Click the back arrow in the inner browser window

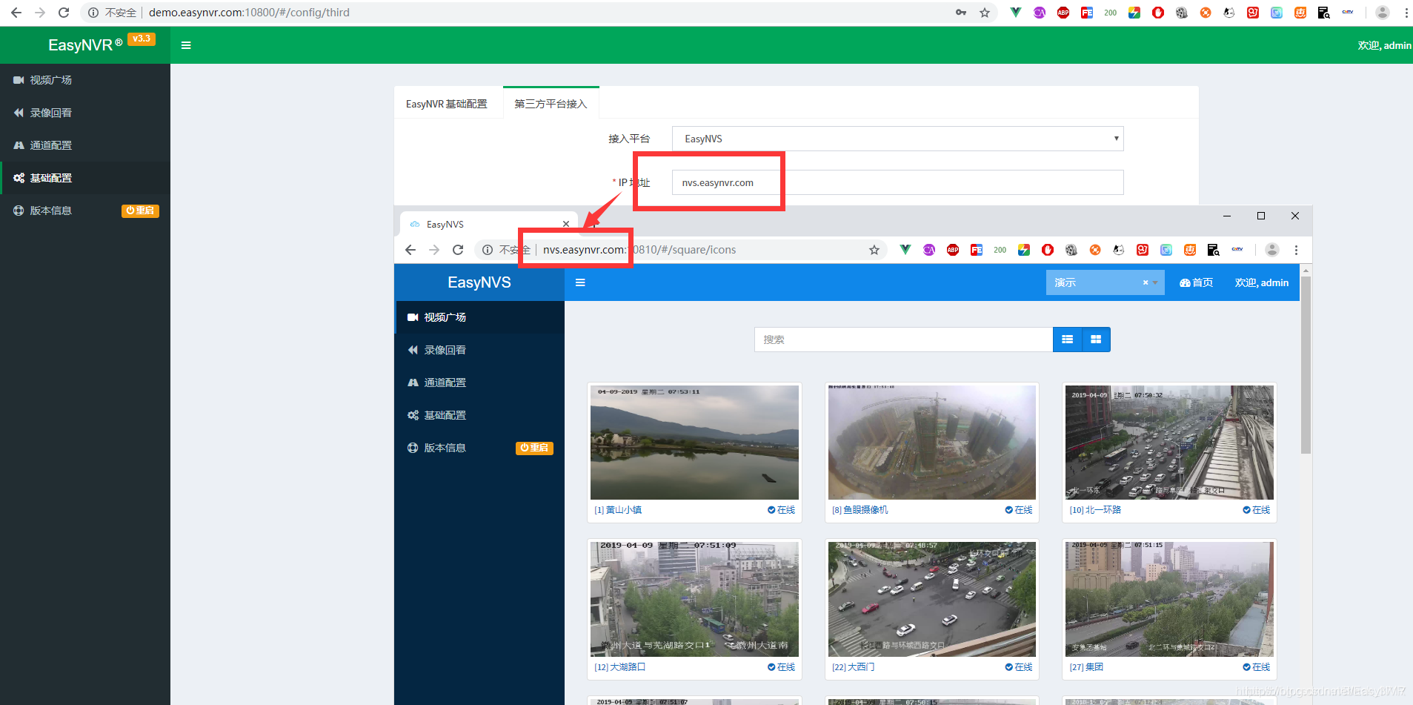[410, 250]
